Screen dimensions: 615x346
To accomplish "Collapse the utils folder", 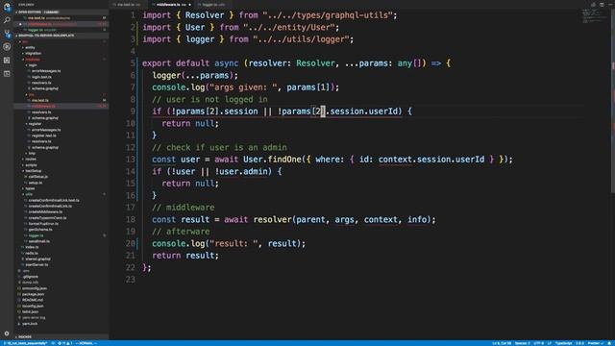I will (29, 194).
